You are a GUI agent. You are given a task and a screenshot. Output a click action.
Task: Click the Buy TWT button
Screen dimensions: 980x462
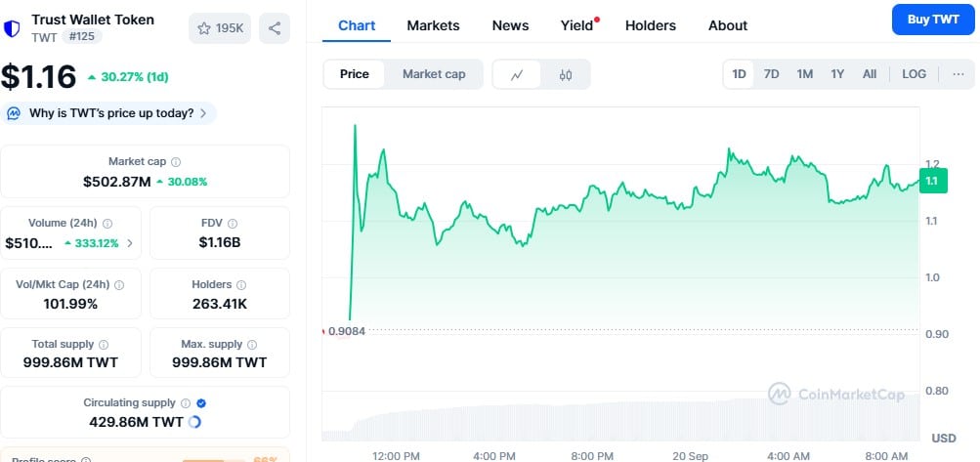point(933,20)
